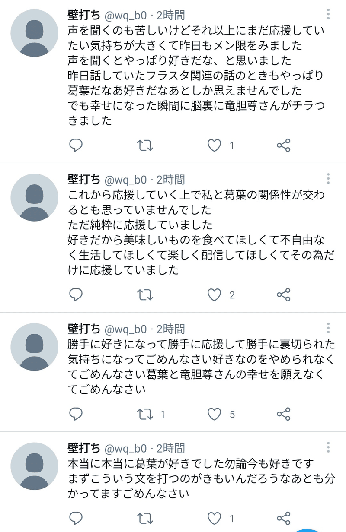
Task: Share the first tweet about メン限
Action: tap(283, 146)
